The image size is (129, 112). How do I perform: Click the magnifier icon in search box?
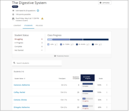click(14, 63)
